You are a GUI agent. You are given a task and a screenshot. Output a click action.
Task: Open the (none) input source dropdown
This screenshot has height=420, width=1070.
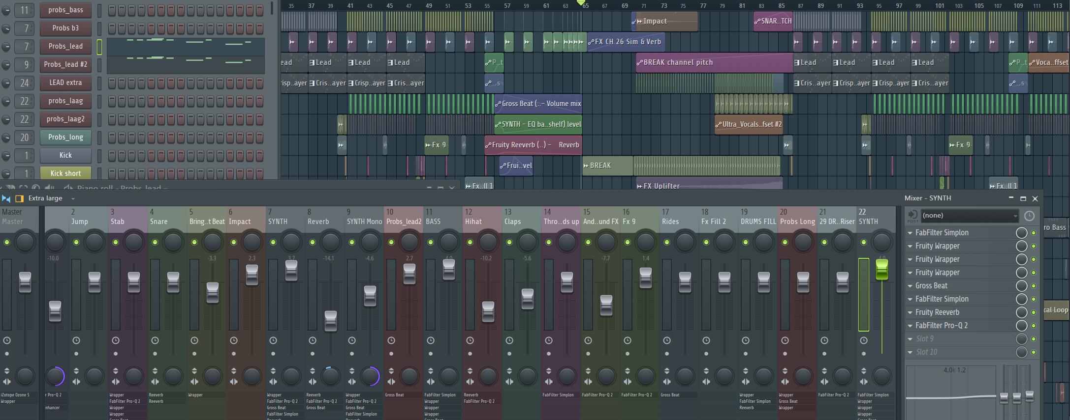pyautogui.click(x=969, y=216)
